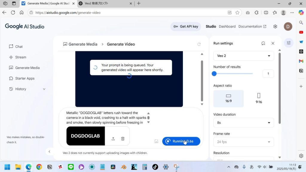Click the Number of results slider handle
The width and height of the screenshot is (306, 172).
[x=214, y=74]
